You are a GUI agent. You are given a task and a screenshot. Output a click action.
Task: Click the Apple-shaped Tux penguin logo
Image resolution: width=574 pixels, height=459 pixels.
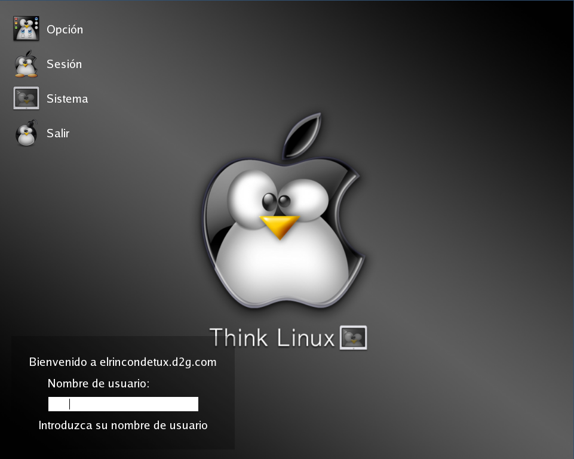pos(284,210)
